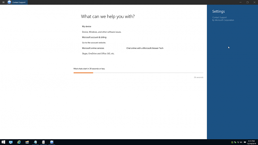Click Device, Windows, and other software issues text
258x145 pixels.
[x=101, y=32]
